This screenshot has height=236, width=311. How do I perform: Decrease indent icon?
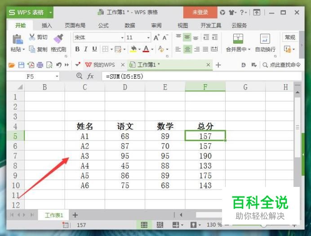click(206, 37)
